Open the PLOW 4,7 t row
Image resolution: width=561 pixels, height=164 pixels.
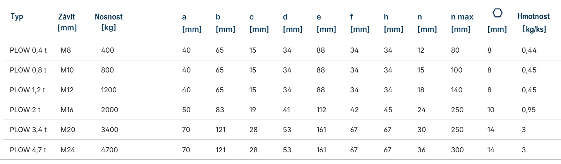[280, 150]
